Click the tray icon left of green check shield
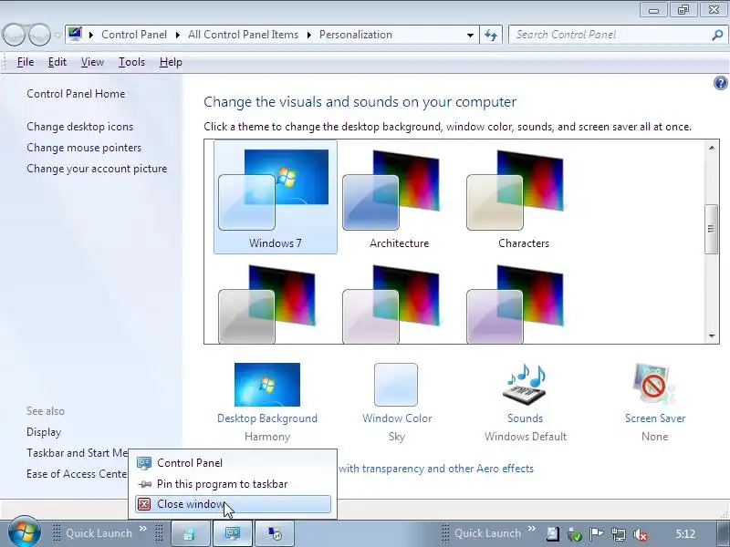 (x=553, y=534)
